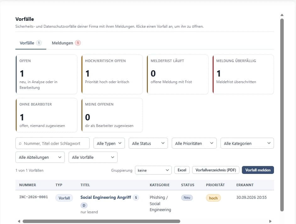
Task: Click the Vorfall melden button
Action: pyautogui.click(x=258, y=170)
